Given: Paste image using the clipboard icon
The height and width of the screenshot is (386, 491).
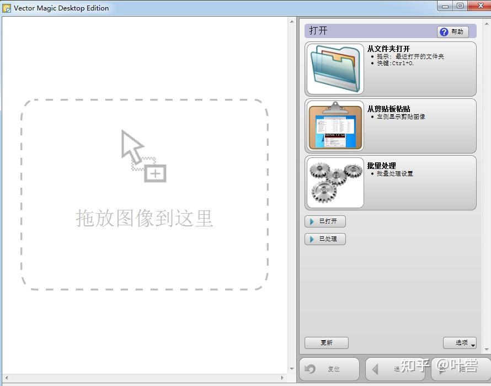Looking at the screenshot, I should (x=334, y=125).
